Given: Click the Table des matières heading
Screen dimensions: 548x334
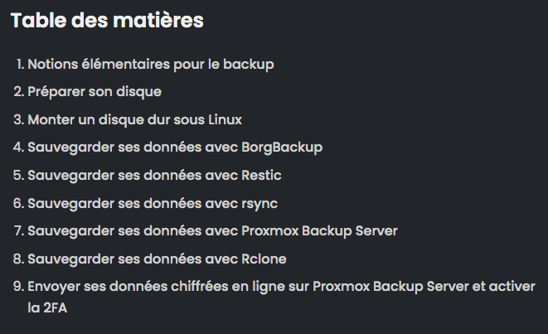Looking at the screenshot, I should (107, 20).
